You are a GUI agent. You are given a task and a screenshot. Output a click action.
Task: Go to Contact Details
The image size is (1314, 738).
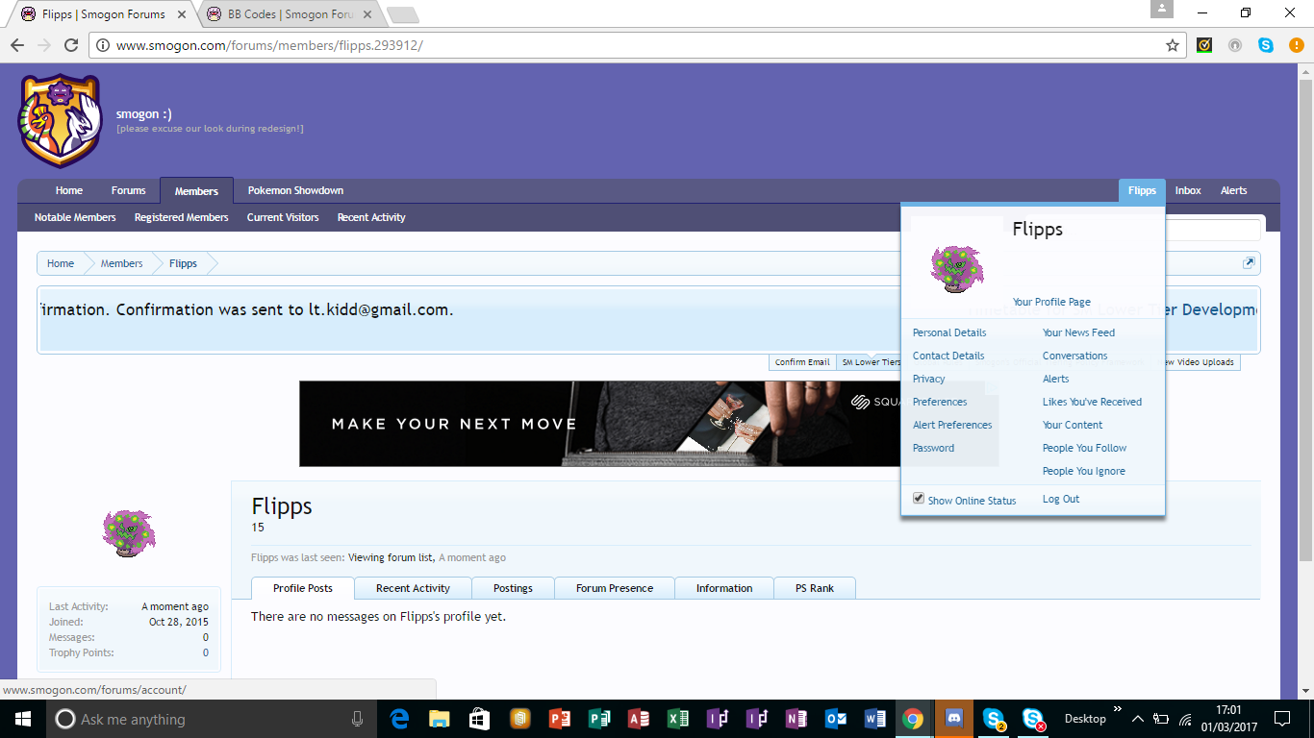pyautogui.click(x=948, y=356)
